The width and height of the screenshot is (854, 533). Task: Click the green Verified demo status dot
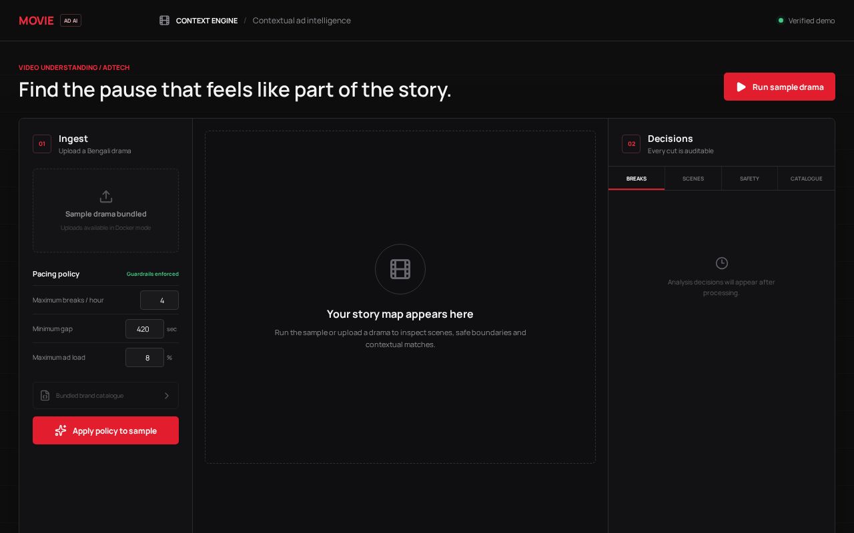(781, 21)
